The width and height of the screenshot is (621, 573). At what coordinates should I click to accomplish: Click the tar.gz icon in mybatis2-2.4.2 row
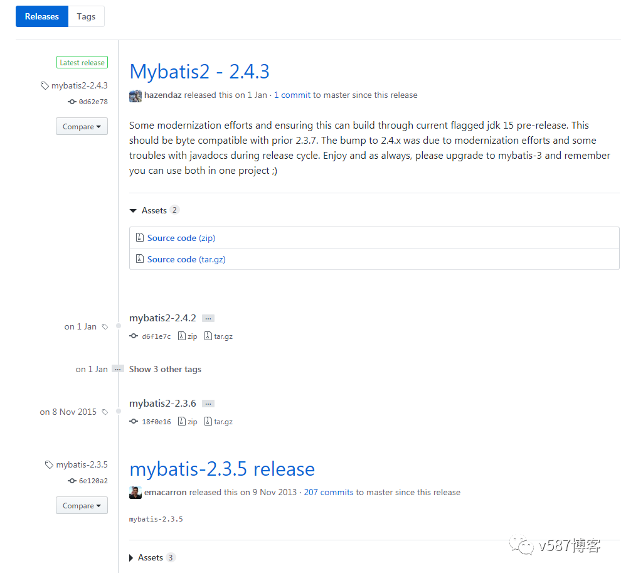[208, 336]
